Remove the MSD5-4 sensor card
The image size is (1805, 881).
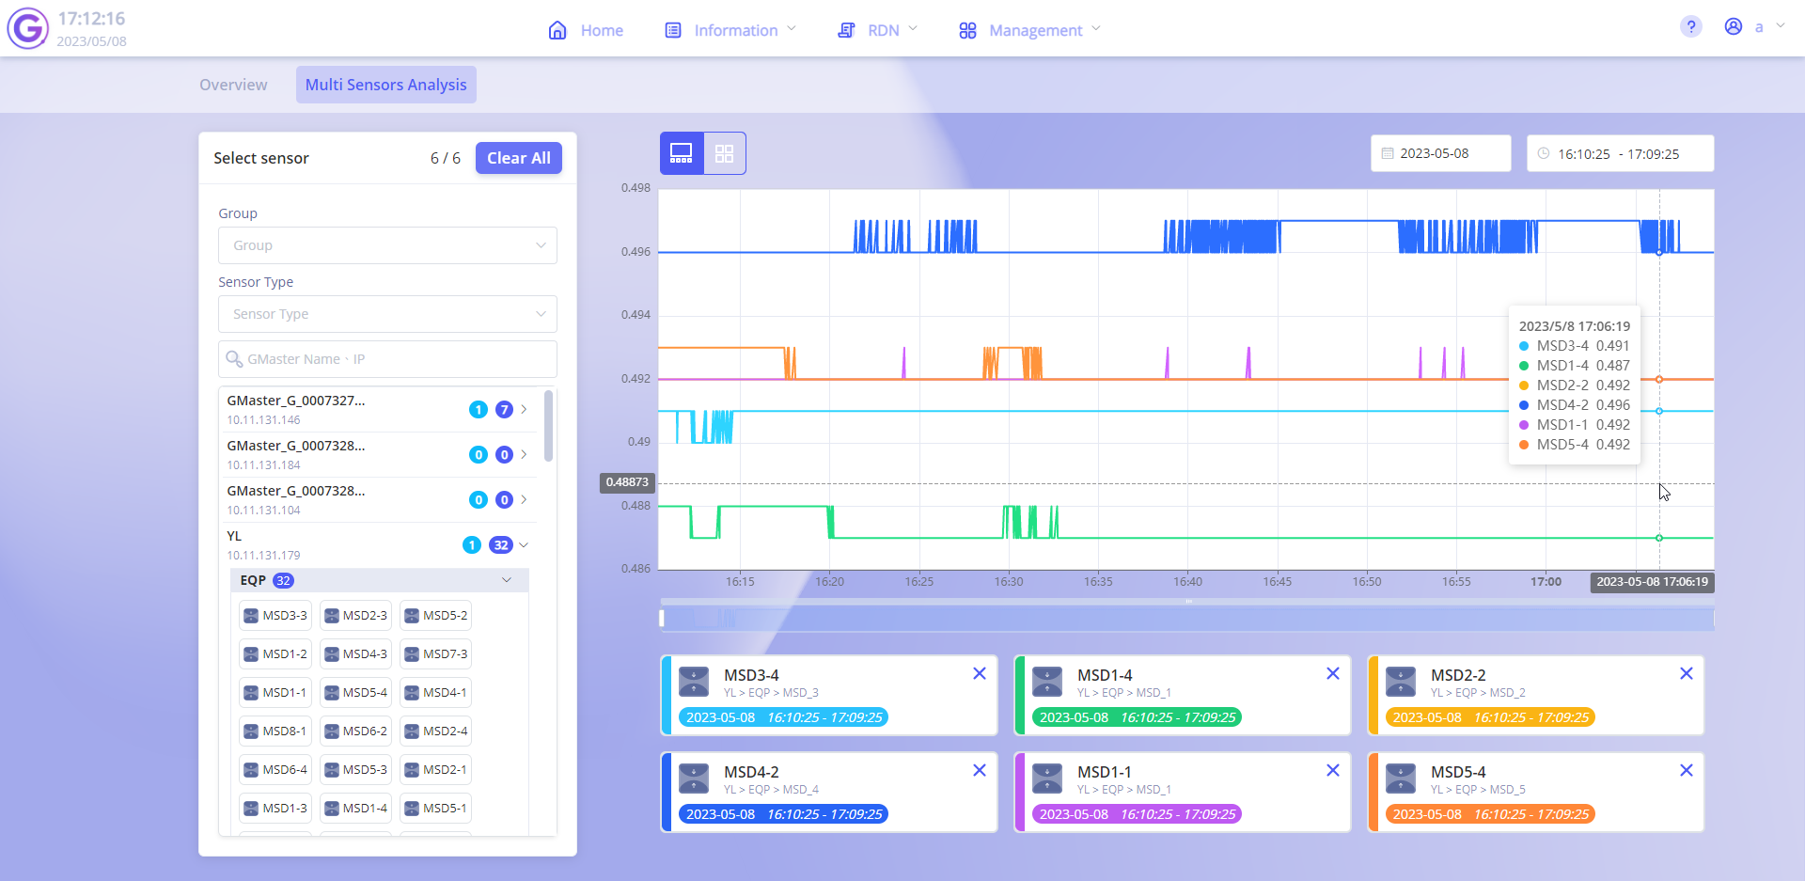[1686, 770]
